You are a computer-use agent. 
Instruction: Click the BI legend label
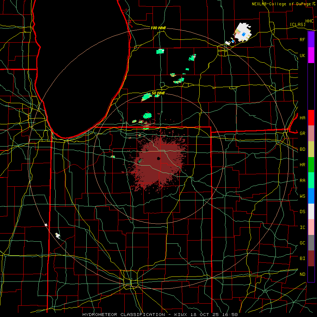pos(302,259)
